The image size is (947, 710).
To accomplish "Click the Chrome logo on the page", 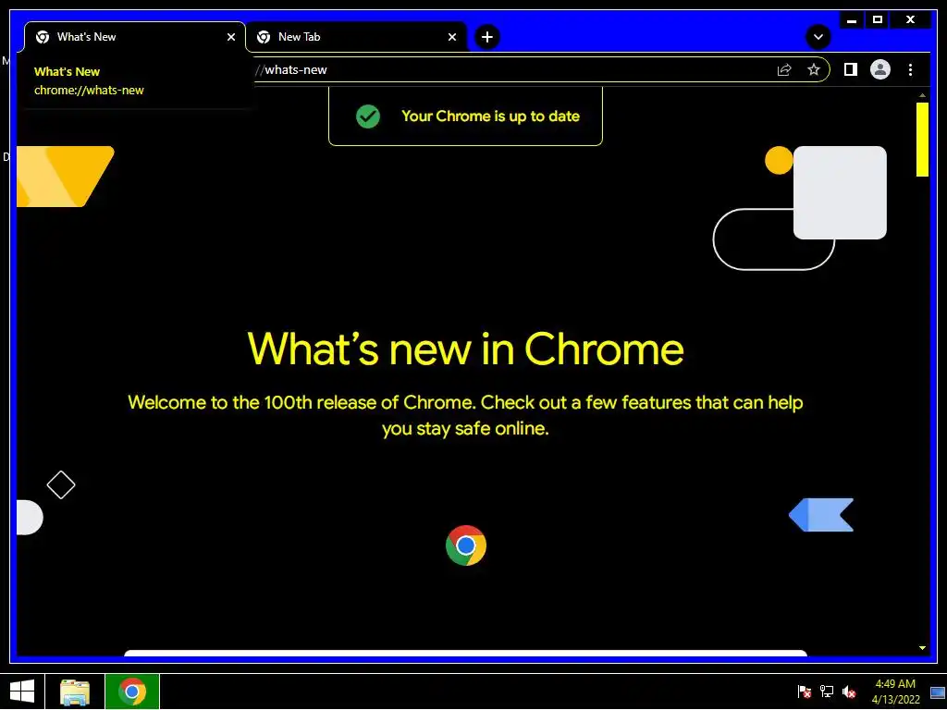I will click(x=466, y=545).
